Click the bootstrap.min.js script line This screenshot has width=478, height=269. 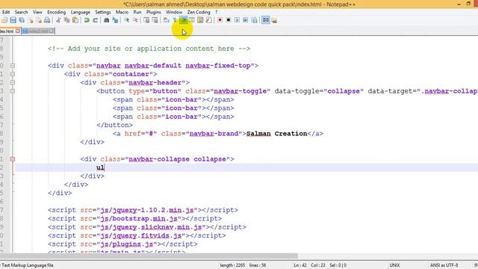pos(134,219)
